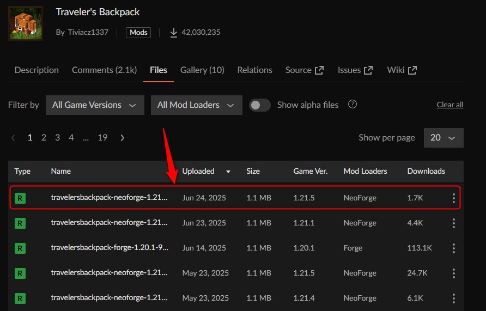Open the Gallery (10) tab
Image resolution: width=486 pixels, height=311 pixels.
[x=202, y=70]
